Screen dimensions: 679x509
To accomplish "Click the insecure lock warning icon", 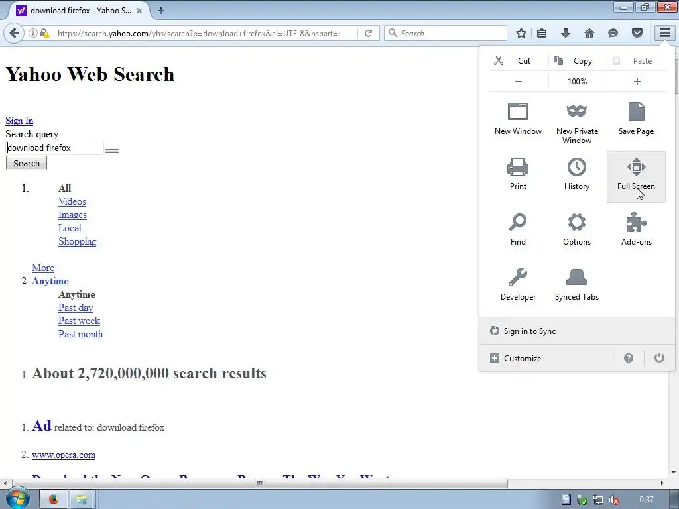I will coord(44,33).
